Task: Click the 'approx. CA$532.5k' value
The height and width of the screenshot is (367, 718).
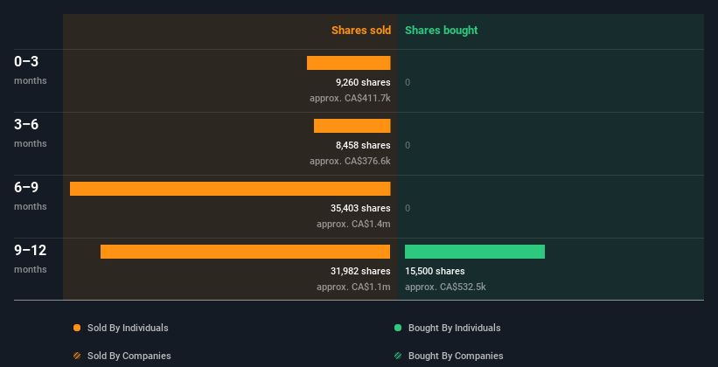Action: point(445,287)
